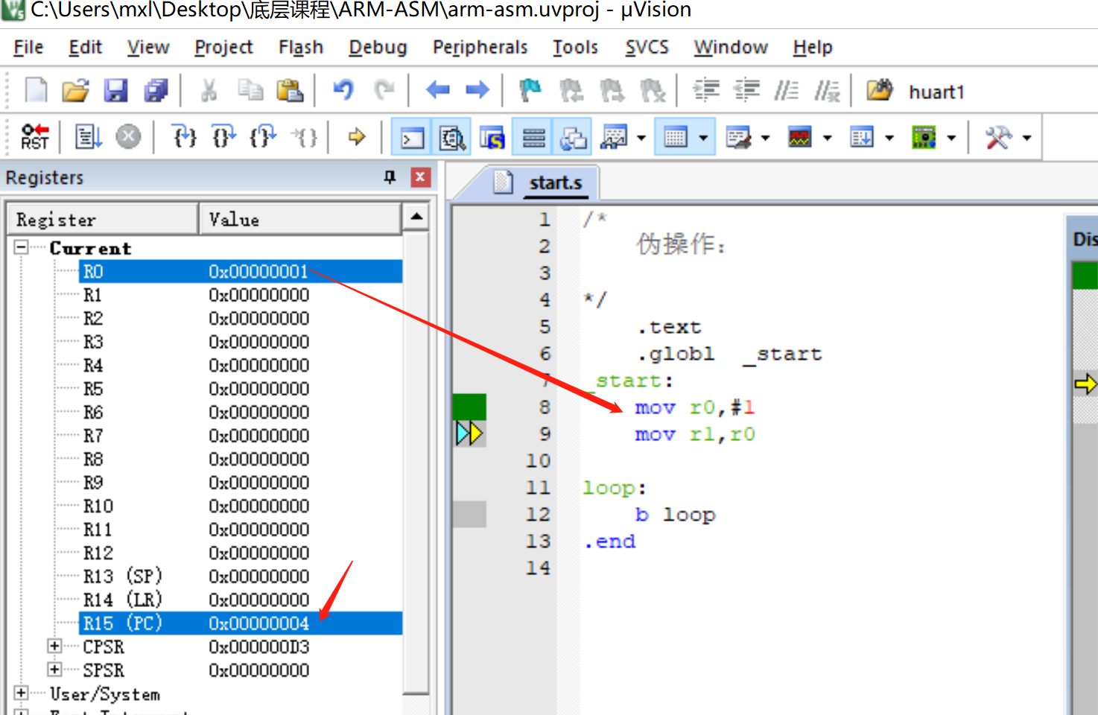Step over the current line
1098x715 pixels.
click(x=224, y=137)
